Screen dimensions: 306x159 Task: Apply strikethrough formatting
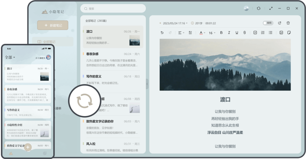pyautogui.click(x=244, y=33)
